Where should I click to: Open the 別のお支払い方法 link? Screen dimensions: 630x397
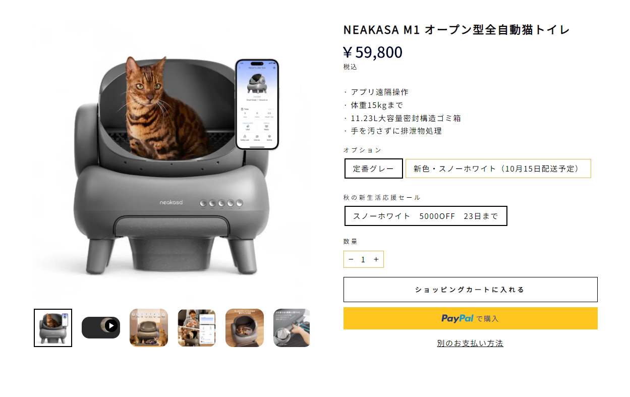[470, 343]
